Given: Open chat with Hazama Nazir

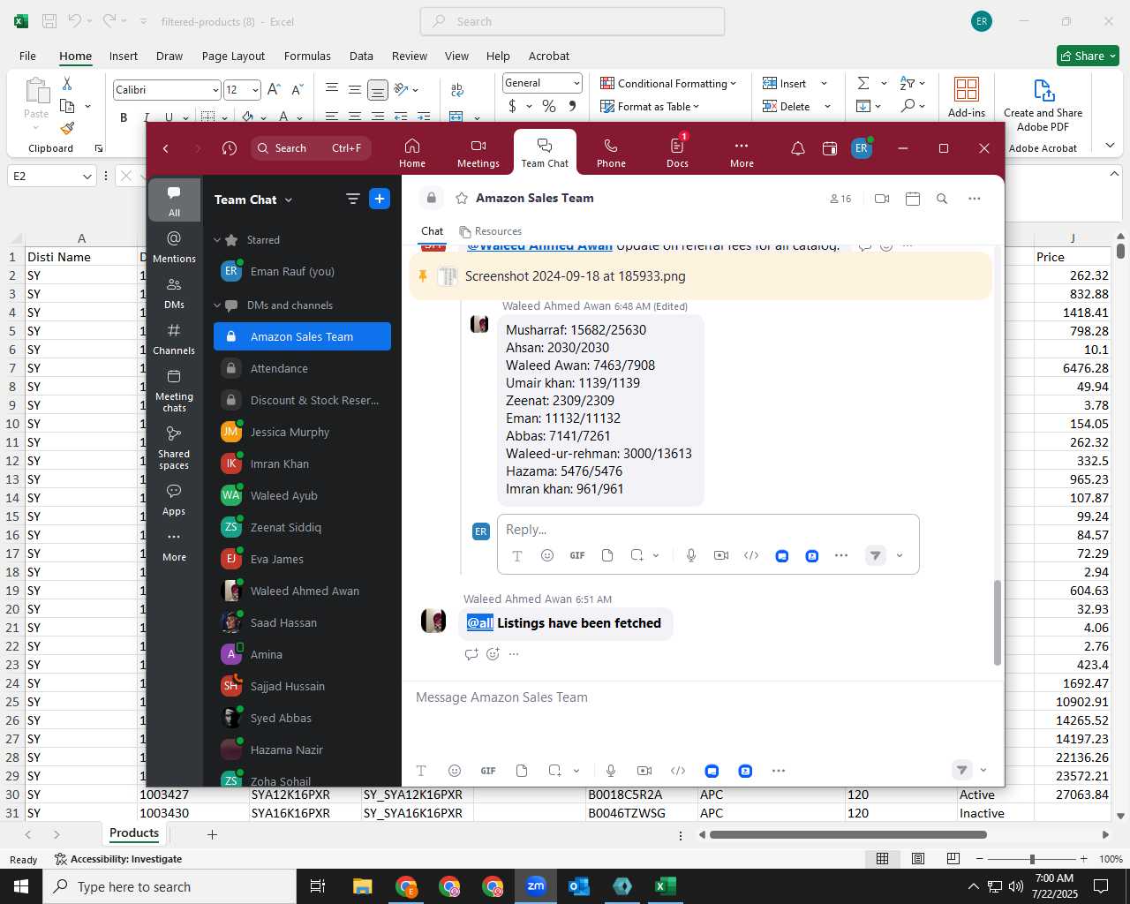Looking at the screenshot, I should 302,750.
